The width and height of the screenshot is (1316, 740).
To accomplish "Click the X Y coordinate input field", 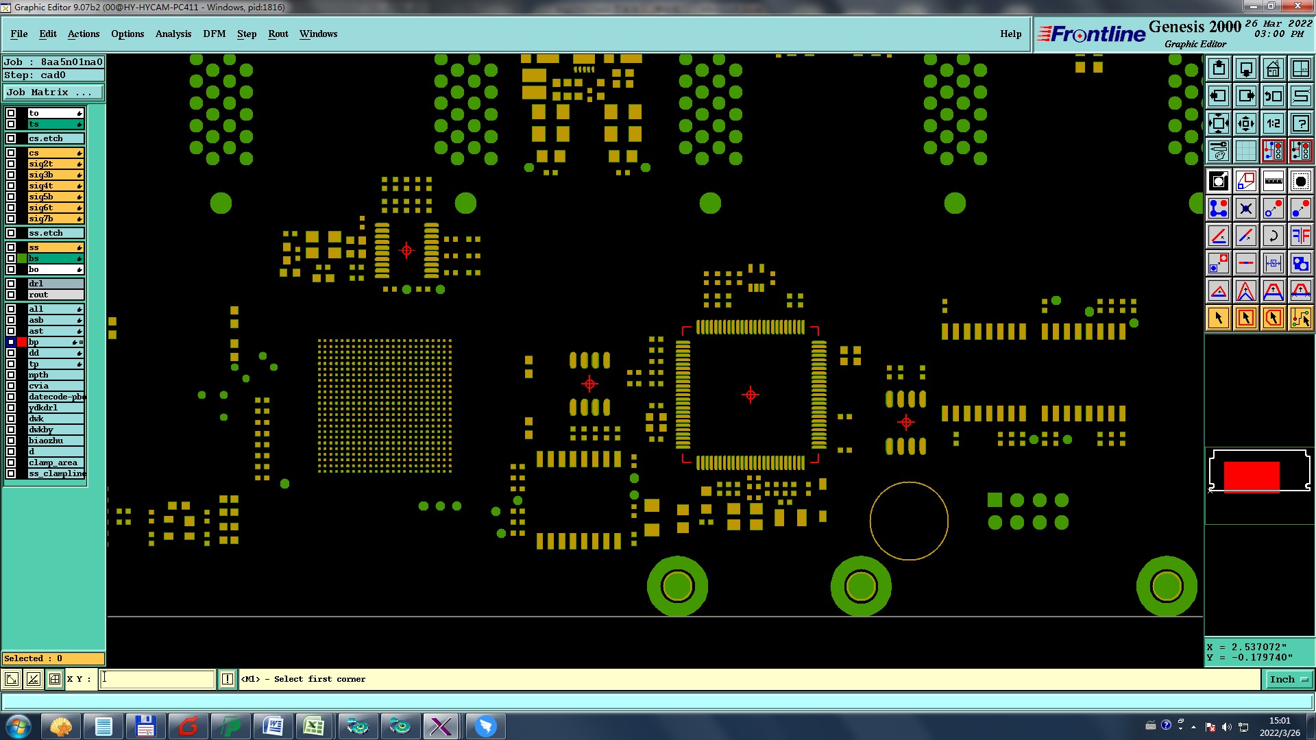I will [158, 679].
